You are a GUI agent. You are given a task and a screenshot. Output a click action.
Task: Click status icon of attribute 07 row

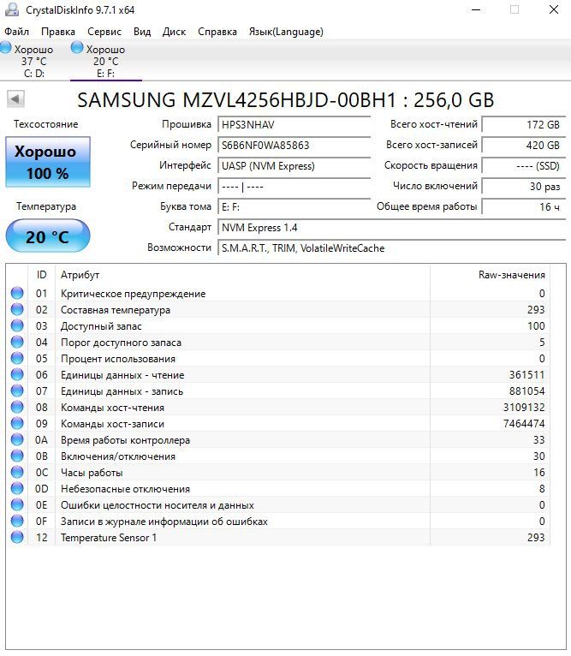(17, 391)
